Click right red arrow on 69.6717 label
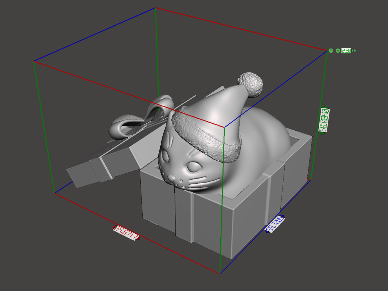 click(x=139, y=238)
